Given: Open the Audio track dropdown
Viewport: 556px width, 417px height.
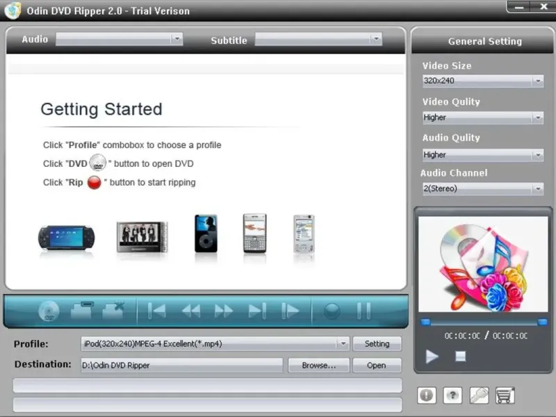Looking at the screenshot, I should [x=119, y=39].
